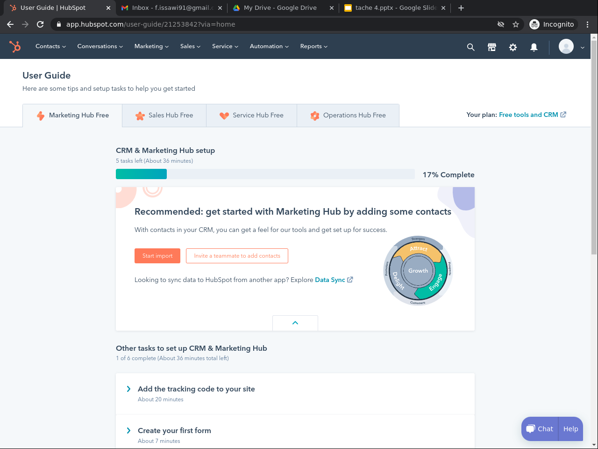Bookmark this page with star icon
The height and width of the screenshot is (449, 598).
tap(516, 24)
